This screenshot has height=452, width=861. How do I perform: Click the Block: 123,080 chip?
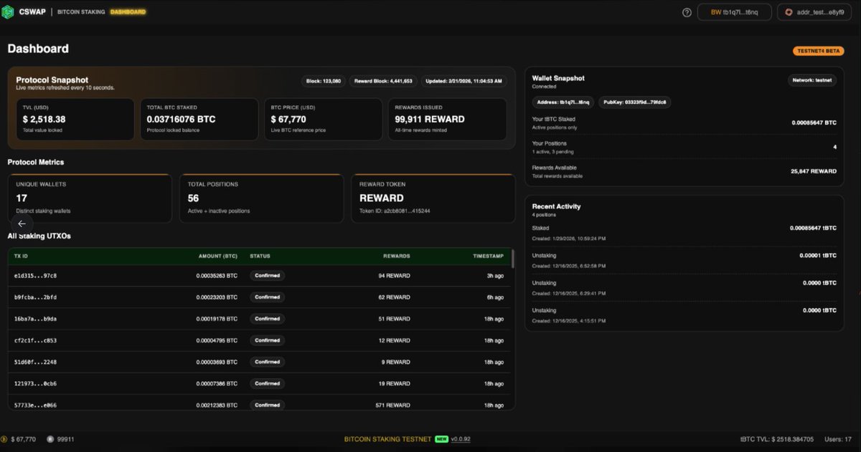click(324, 81)
